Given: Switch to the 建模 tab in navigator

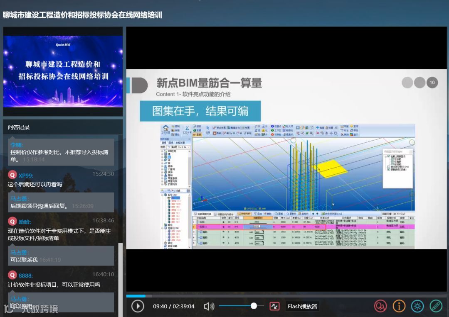Looking at the screenshot, I should tap(164, 143).
